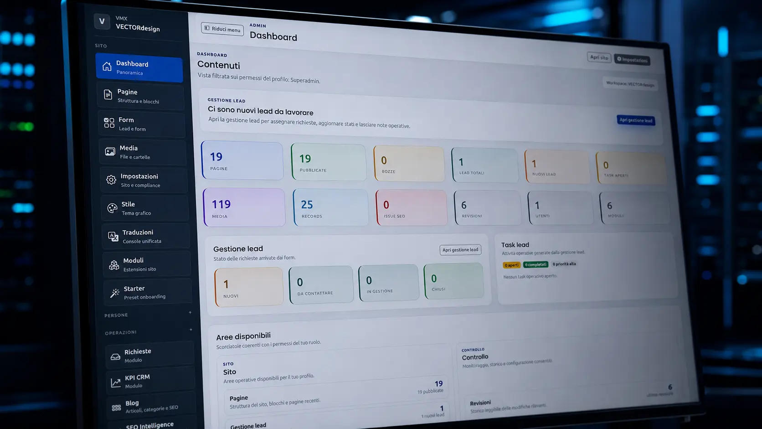Screen dimensions: 762x429
Task: Click the top-right Impostazioni button
Action: coord(632,60)
